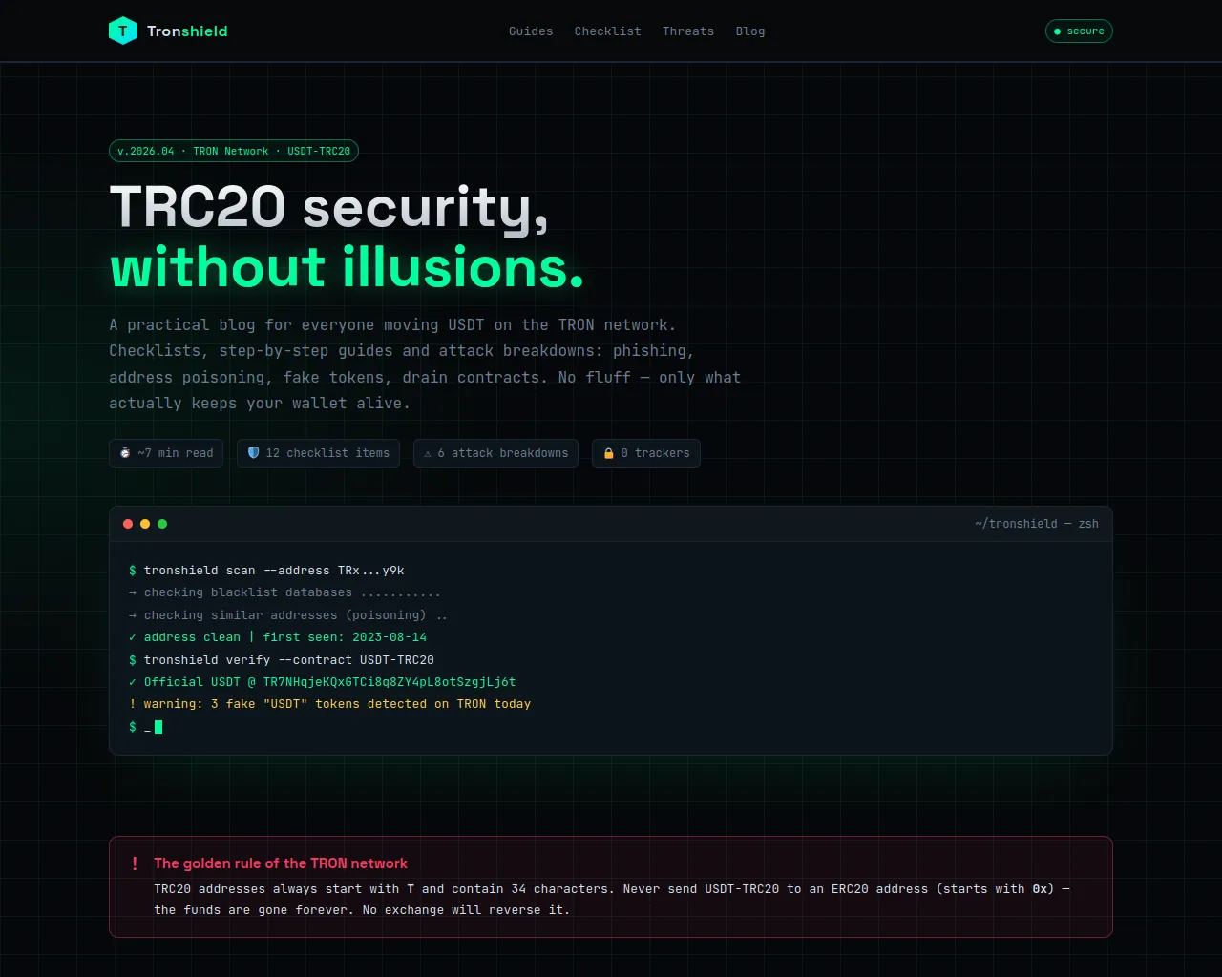
Task: Open the Blog nav item
Action: pyautogui.click(x=750, y=31)
